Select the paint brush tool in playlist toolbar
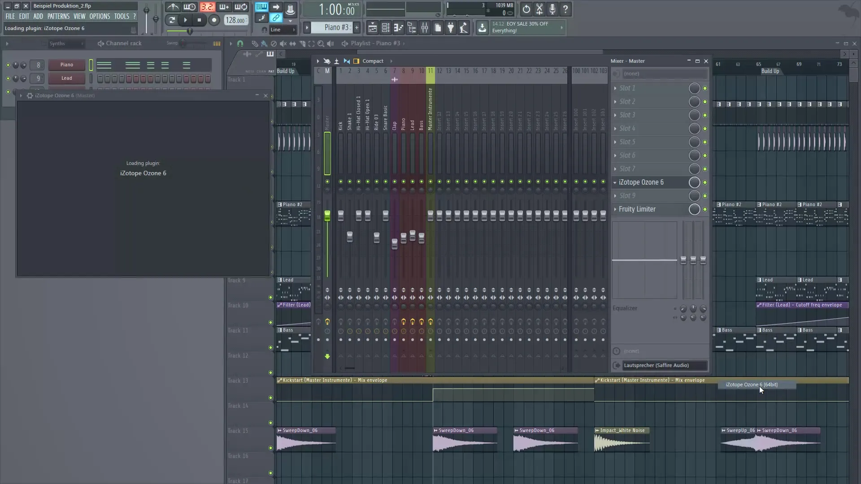This screenshot has width=861, height=484. coord(264,43)
